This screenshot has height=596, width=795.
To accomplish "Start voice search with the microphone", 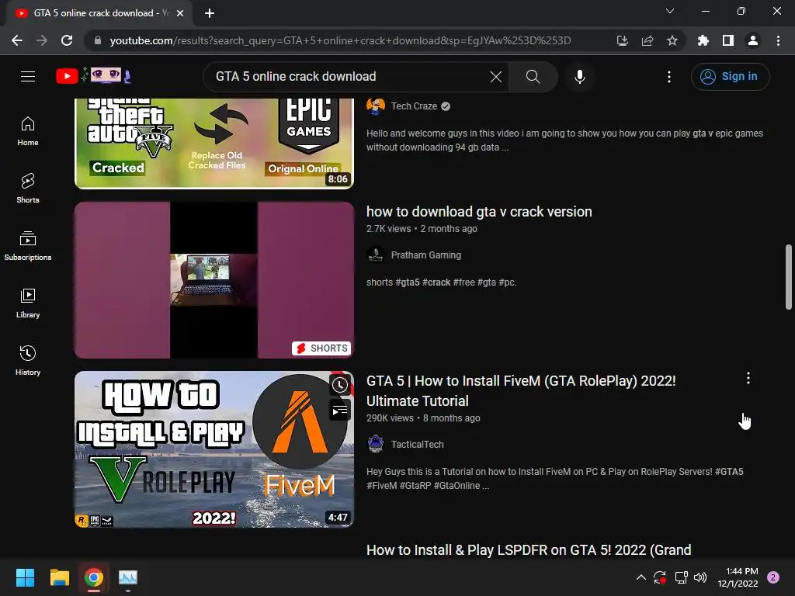I will 580,77.
